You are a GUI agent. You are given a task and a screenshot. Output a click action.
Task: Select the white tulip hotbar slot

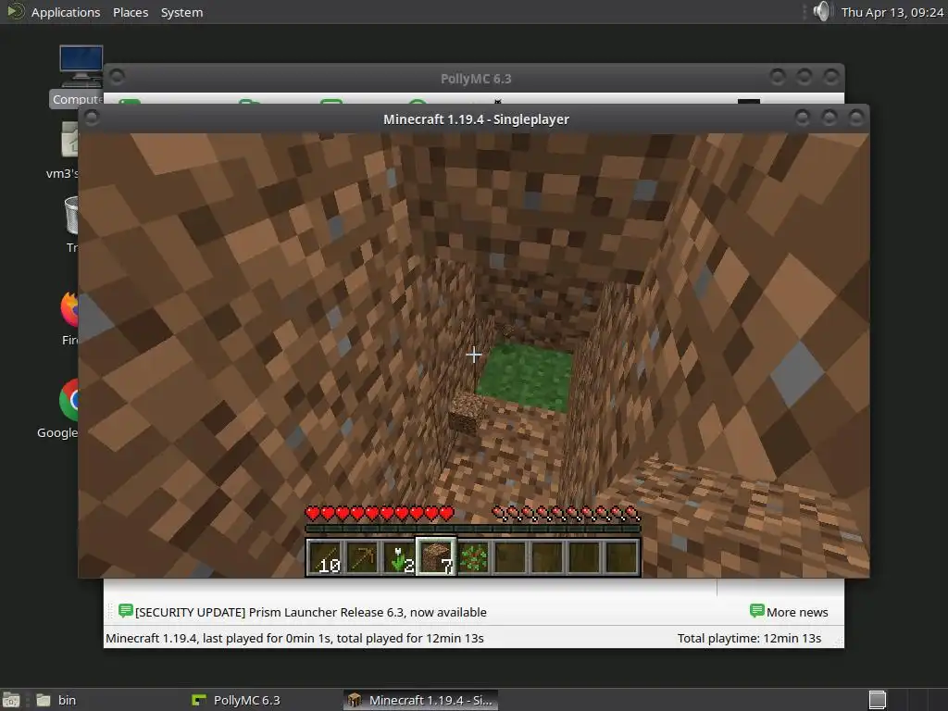tap(399, 556)
